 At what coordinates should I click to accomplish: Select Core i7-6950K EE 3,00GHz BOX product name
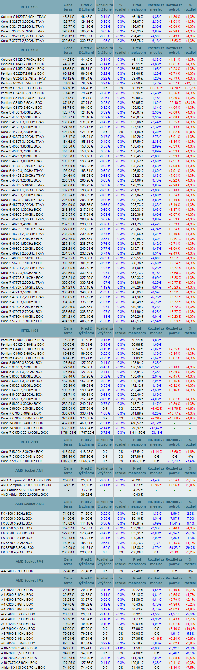[24, 432]
